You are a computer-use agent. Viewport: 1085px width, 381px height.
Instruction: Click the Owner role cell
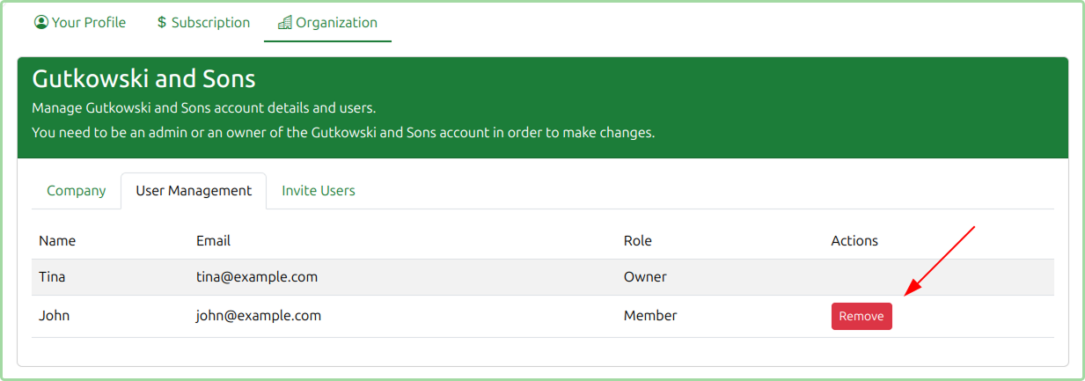click(x=645, y=277)
